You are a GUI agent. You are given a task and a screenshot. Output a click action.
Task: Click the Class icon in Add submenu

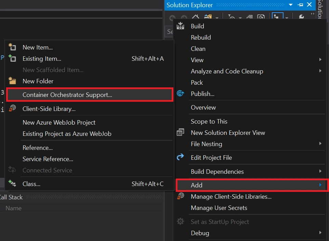pyautogui.click(x=12, y=183)
